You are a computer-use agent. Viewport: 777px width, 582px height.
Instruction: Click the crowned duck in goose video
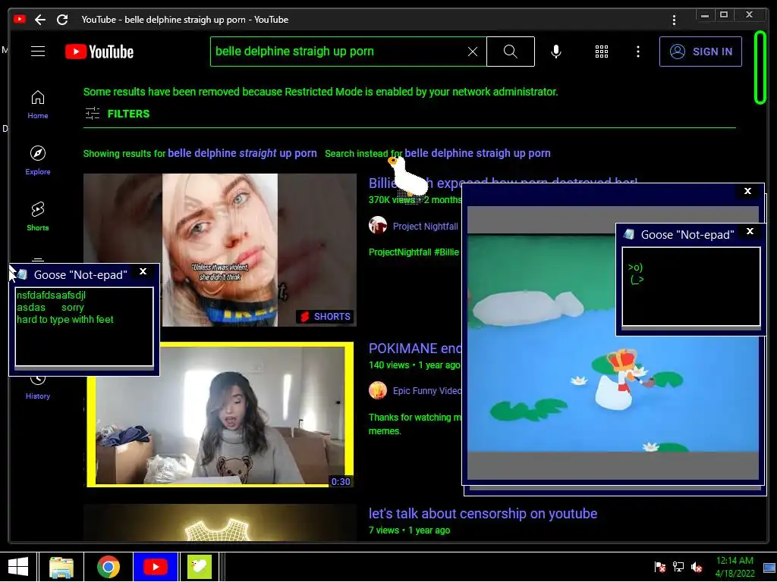[x=622, y=379]
